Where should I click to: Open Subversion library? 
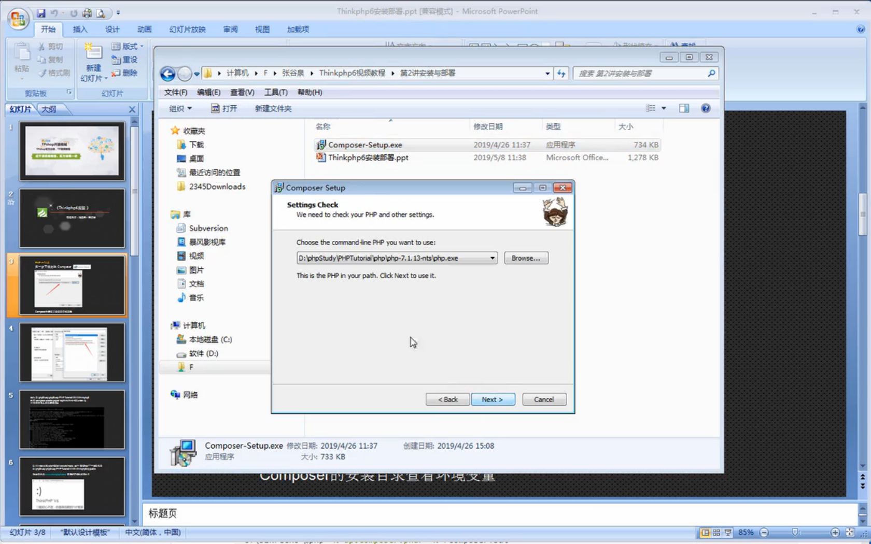click(202, 228)
